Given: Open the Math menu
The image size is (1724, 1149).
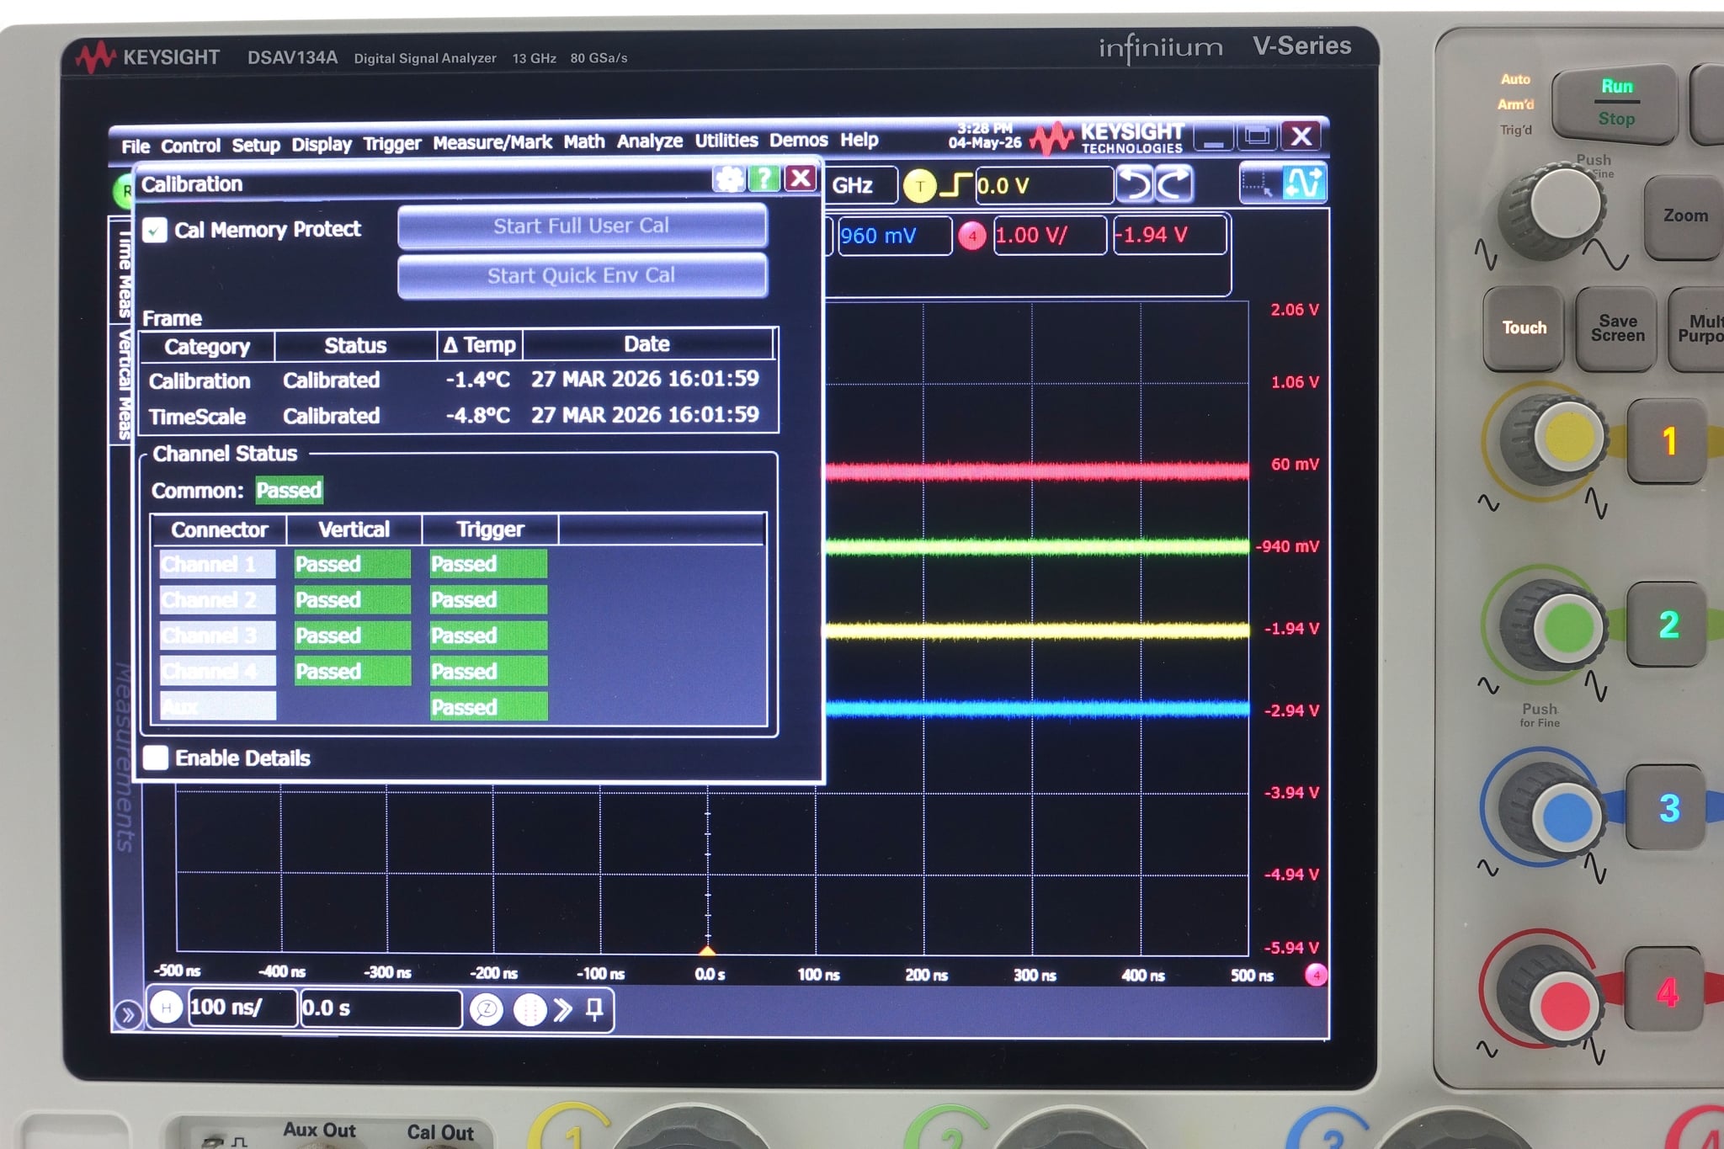Looking at the screenshot, I should click(584, 141).
